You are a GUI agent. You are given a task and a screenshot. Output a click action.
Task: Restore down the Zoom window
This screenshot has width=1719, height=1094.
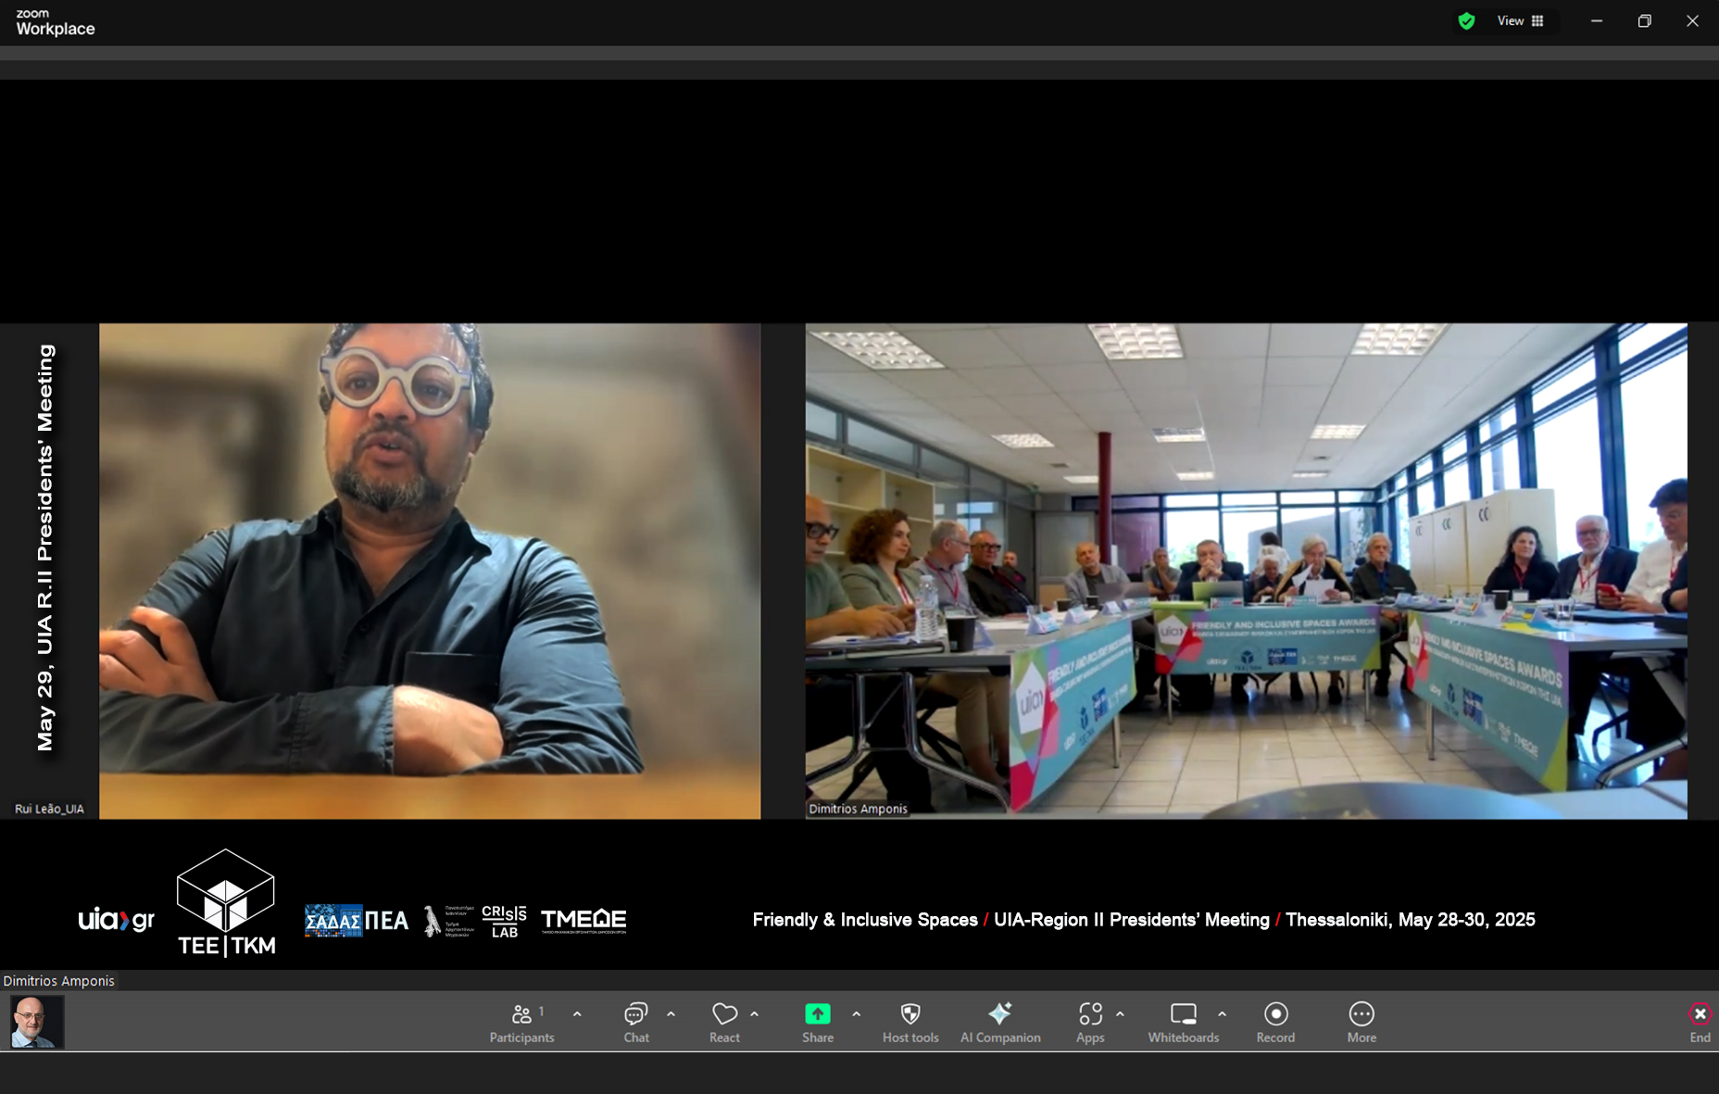pos(1644,21)
